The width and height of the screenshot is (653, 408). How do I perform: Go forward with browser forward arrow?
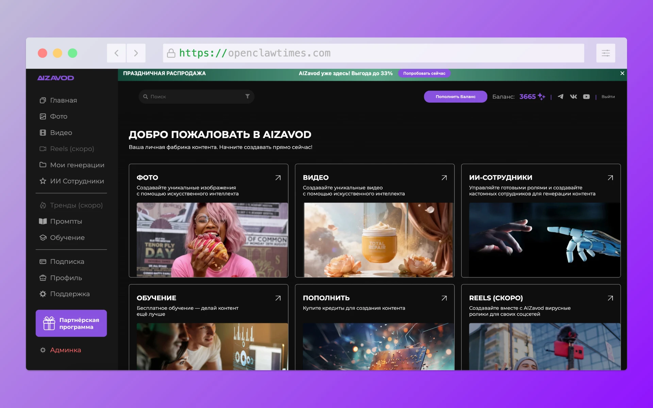coord(136,53)
